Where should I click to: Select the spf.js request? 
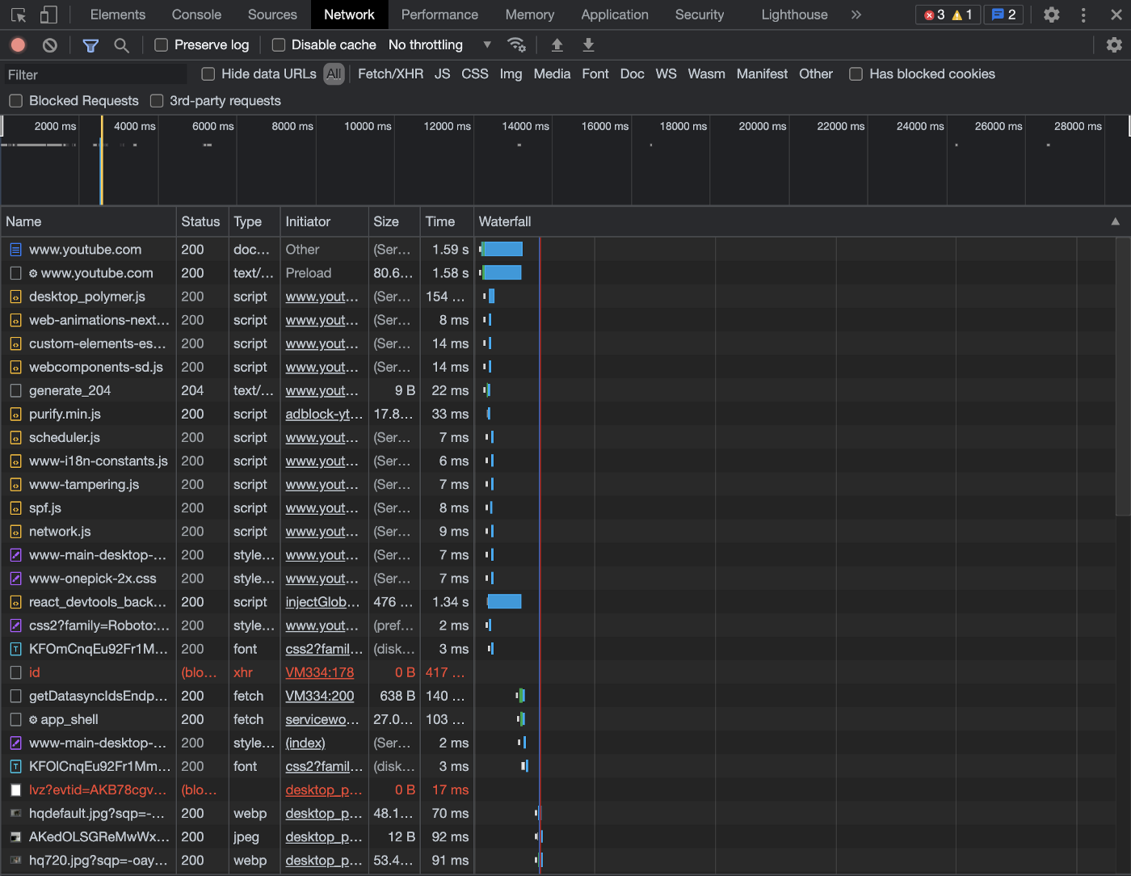click(x=45, y=507)
